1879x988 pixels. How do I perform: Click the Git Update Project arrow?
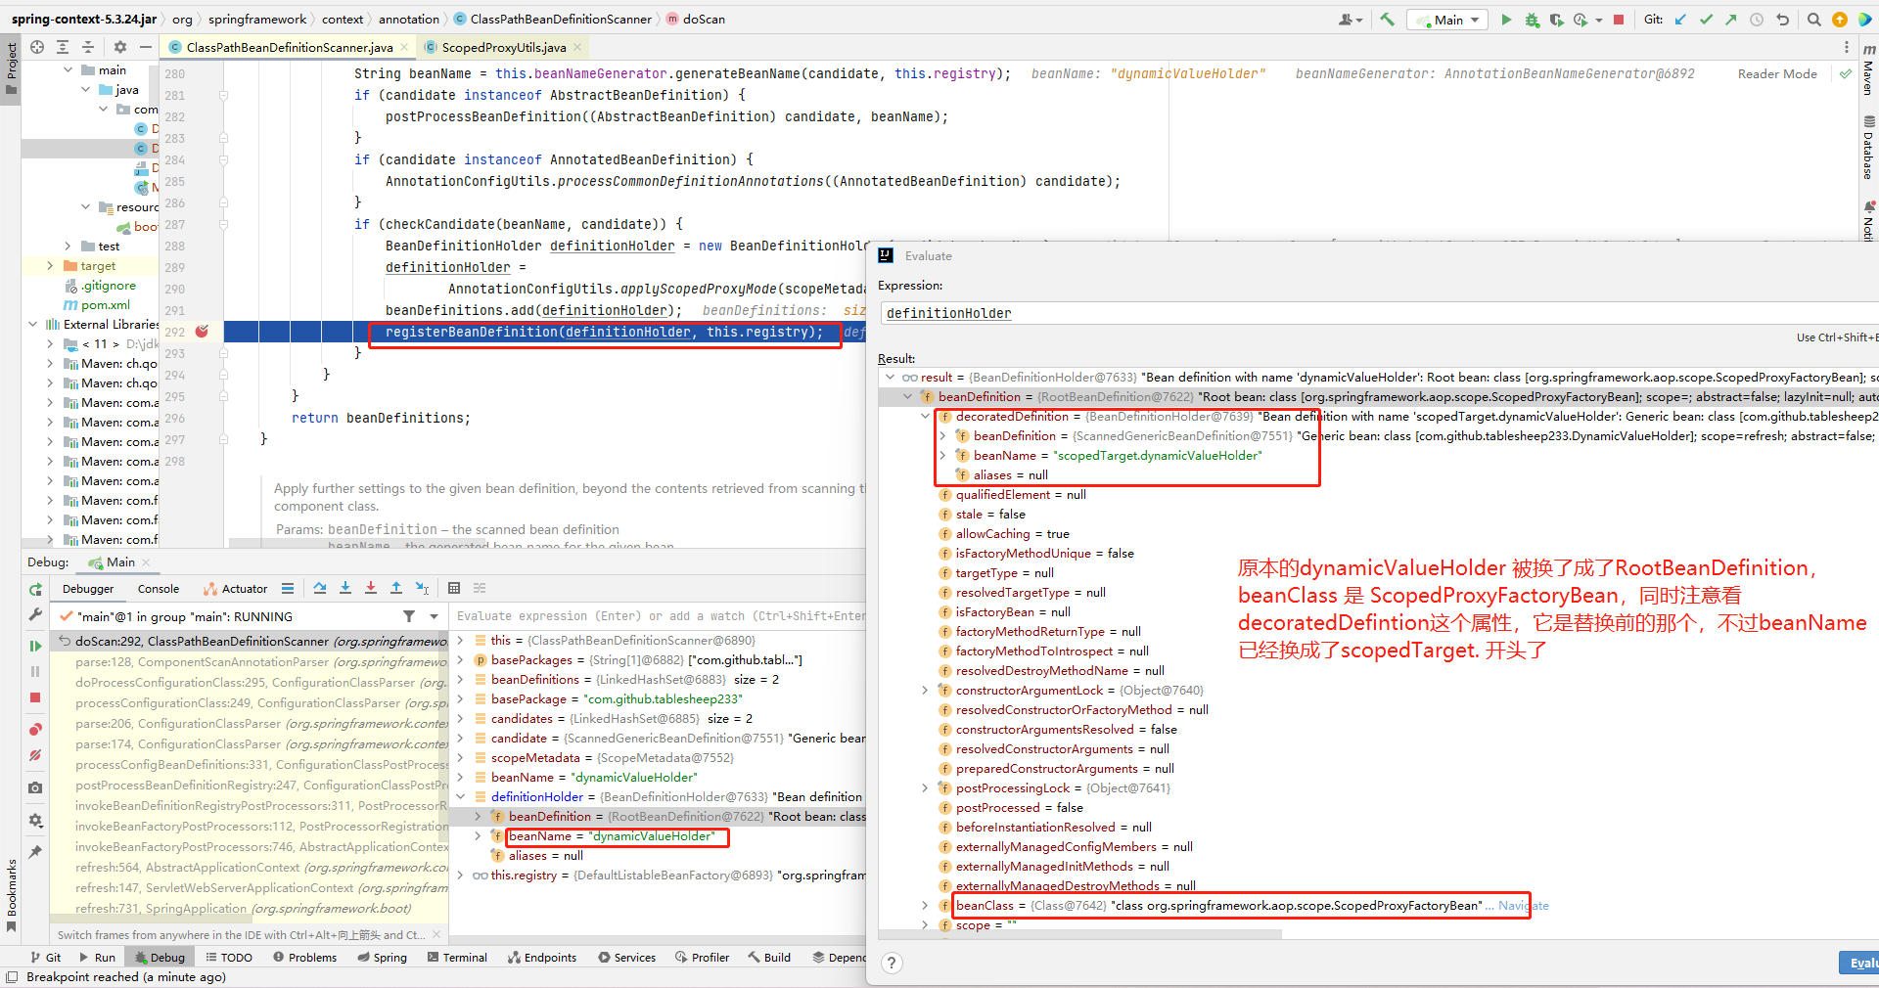pyautogui.click(x=1680, y=20)
